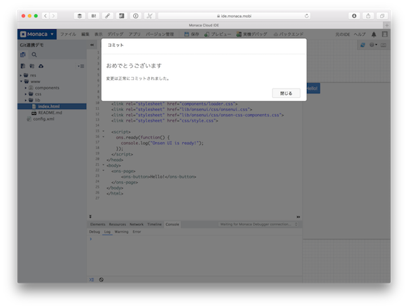Open the 表示 menu
Image resolution: width=408 pixels, height=308 pixels.
[x=98, y=34]
